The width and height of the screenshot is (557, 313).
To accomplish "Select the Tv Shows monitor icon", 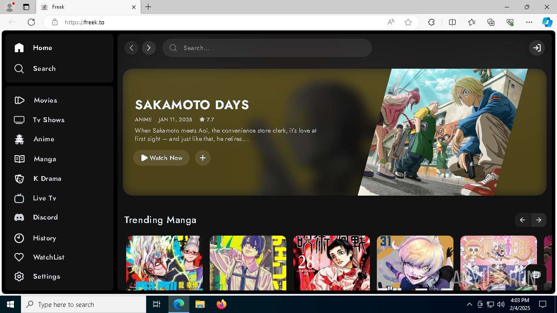I will click(x=19, y=120).
